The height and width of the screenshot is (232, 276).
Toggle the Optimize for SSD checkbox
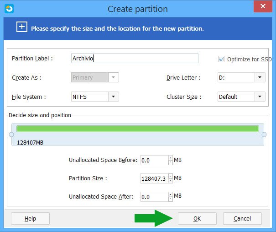point(221,59)
